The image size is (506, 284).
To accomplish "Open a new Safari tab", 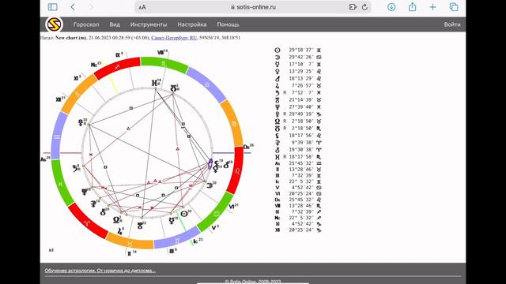I will [x=432, y=7].
